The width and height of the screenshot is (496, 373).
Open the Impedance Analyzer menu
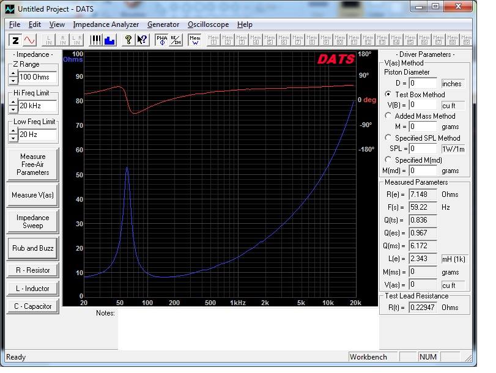point(106,24)
